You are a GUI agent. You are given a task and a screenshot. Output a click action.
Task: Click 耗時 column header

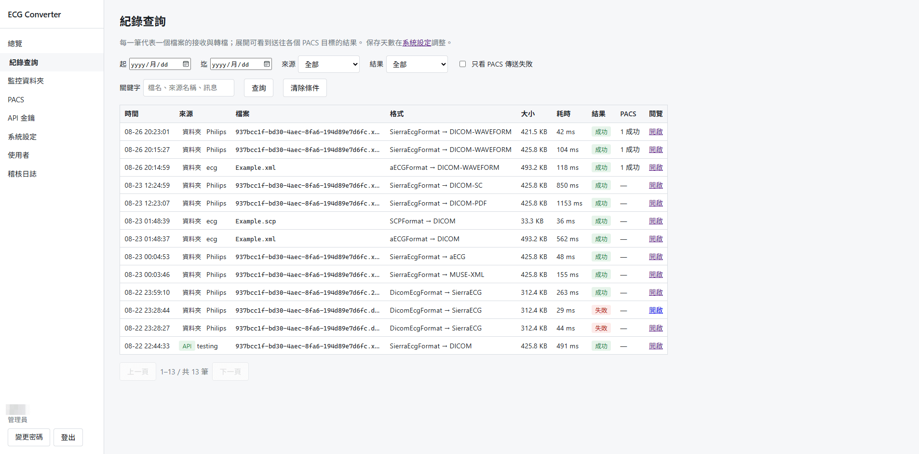563,114
